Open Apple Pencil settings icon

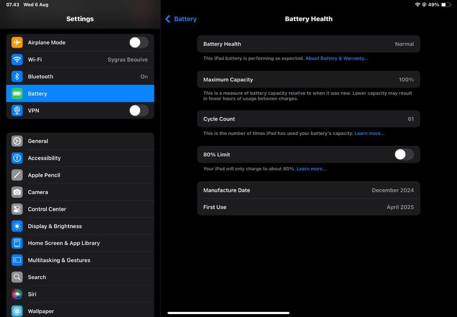[17, 175]
